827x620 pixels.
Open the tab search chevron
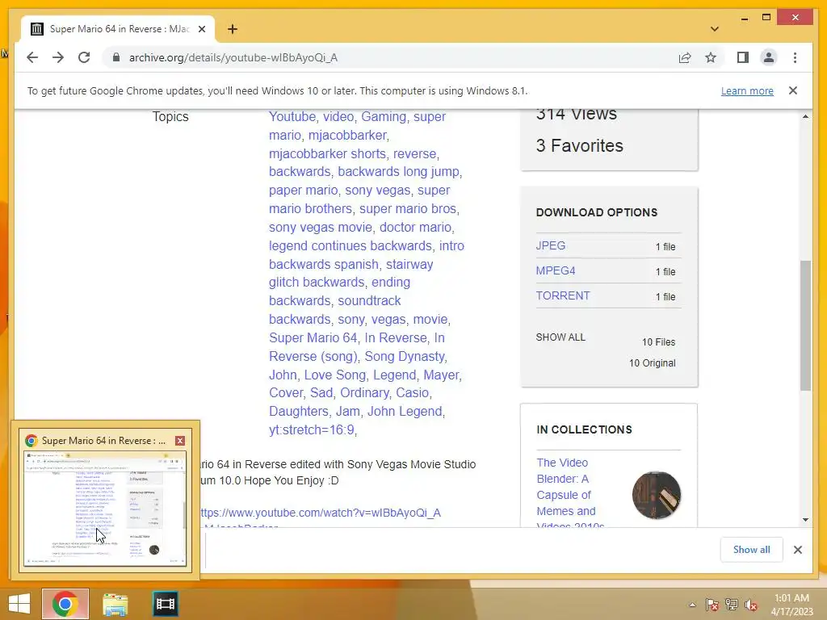[714, 29]
